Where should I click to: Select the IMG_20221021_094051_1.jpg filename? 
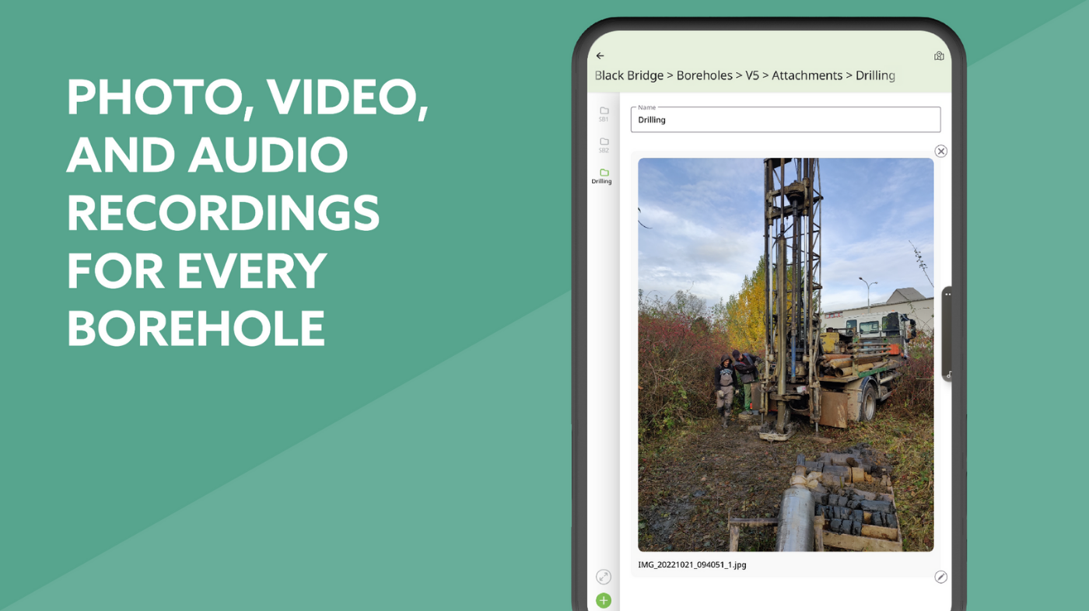click(692, 565)
